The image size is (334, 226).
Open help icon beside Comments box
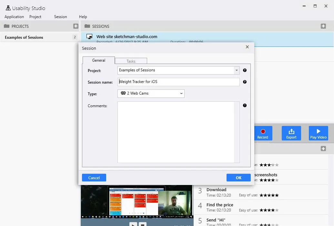245,105
